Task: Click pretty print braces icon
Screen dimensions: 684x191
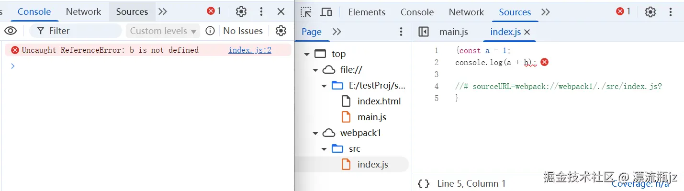Action: click(423, 184)
